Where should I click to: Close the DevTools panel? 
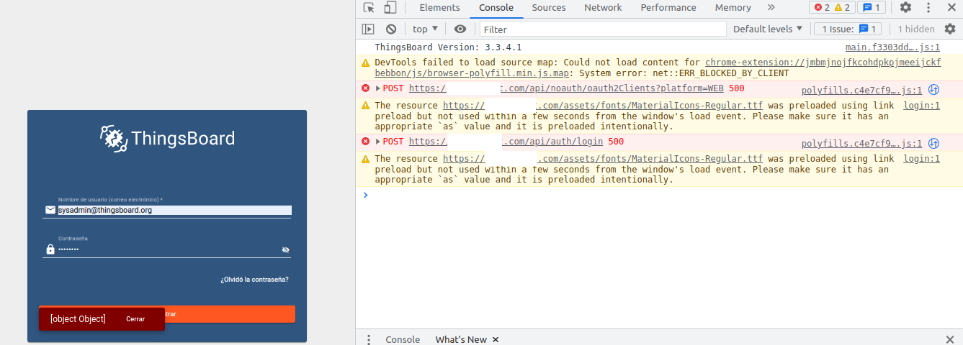(950, 8)
